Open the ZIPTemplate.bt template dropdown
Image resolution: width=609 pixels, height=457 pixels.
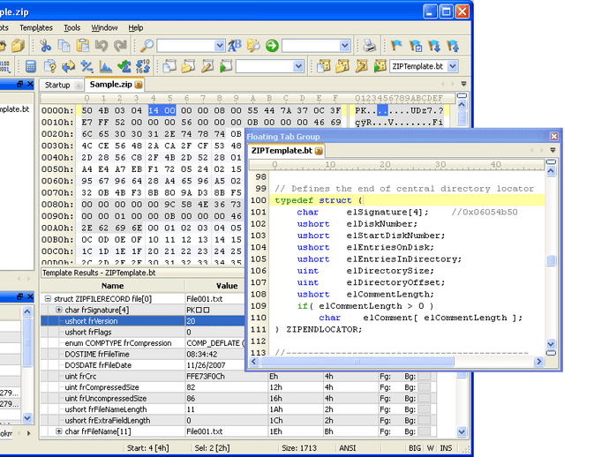(453, 66)
